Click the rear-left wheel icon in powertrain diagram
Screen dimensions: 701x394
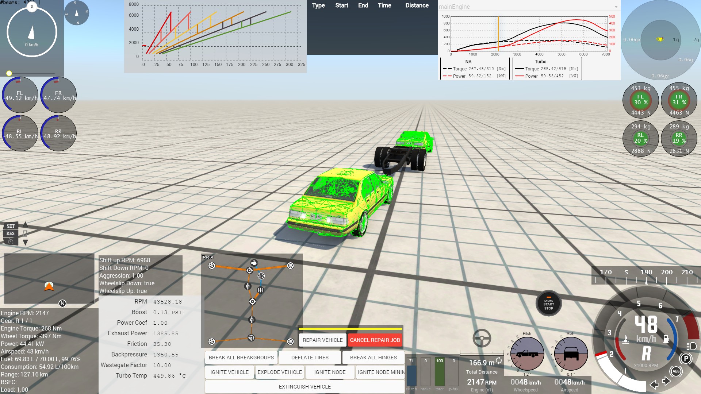pos(212,341)
